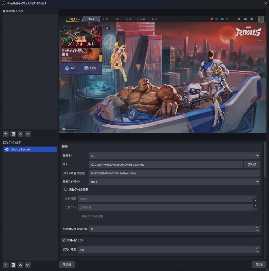Image resolution: width=269 pixels, height=271 pixels.
Task: Enable the 自動ファイル分割 checkbox
Action: [x=66, y=189]
